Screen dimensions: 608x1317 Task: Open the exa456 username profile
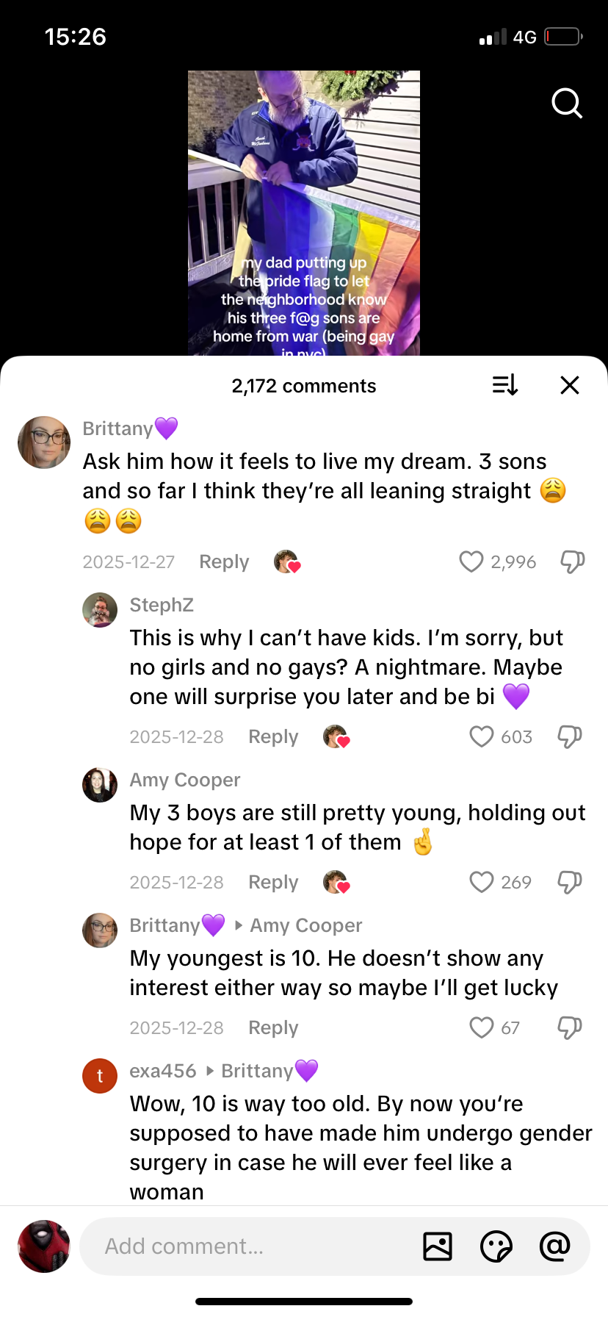pos(163,1071)
